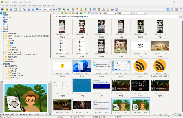Go to next image with green right arrow
183x118 pixels.
point(20,10)
